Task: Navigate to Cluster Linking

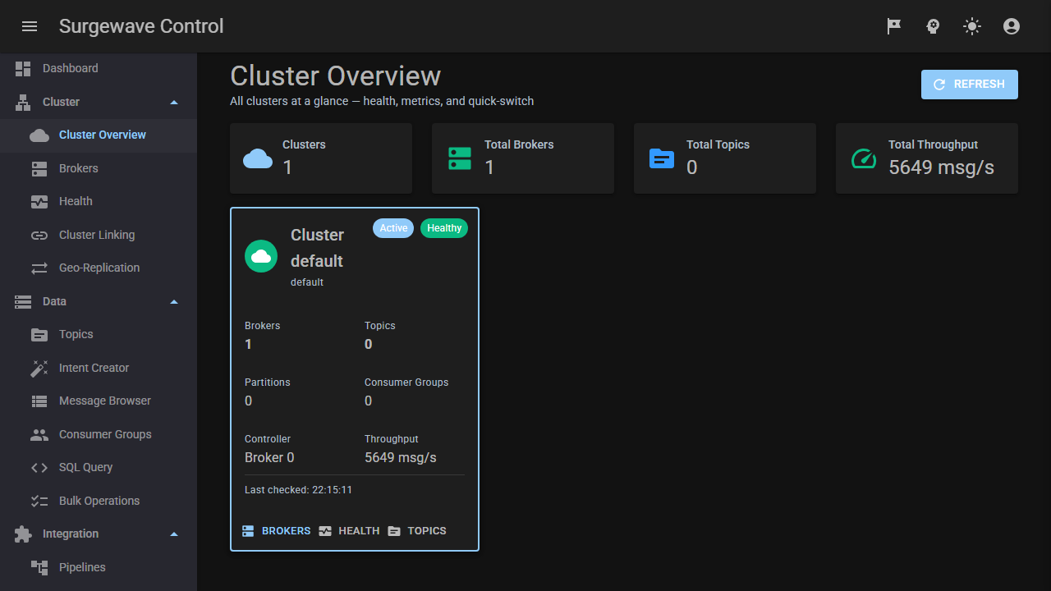Action: (x=99, y=236)
